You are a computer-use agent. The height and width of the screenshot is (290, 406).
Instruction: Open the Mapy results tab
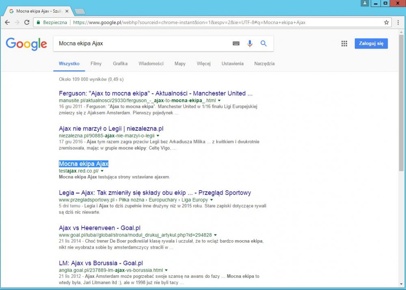(x=180, y=64)
